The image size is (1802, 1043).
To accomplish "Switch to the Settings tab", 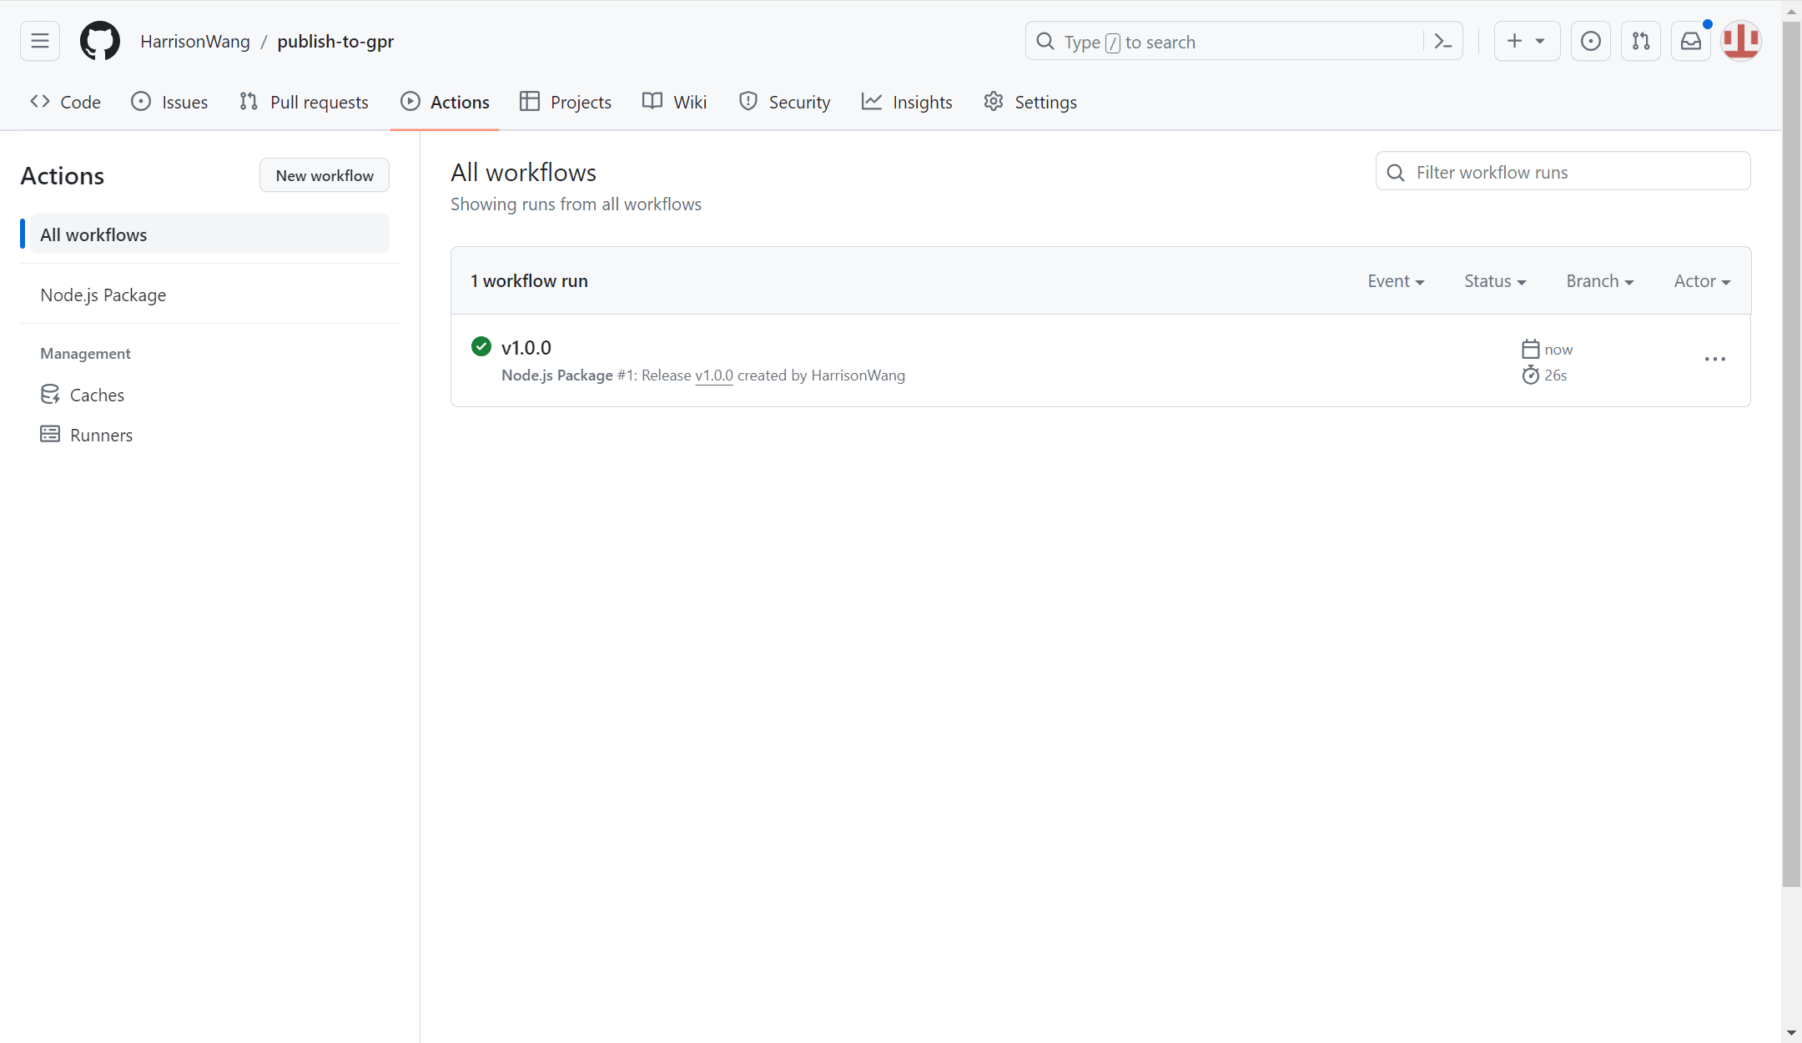I will pyautogui.click(x=1030, y=102).
